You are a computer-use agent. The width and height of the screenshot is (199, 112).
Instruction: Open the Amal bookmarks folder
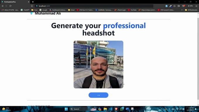click(71, 10)
